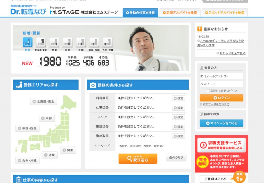Image resolution: width=264 pixels, height=183 pixels.
Task: Click the Dr.転職なび site logo
Action: (28, 11)
